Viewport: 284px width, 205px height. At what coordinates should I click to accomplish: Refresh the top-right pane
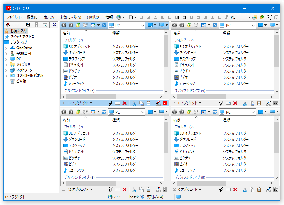pyautogui.click(x=215, y=25)
